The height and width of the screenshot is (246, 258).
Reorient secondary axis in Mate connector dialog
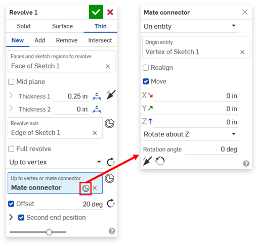pos(160,161)
